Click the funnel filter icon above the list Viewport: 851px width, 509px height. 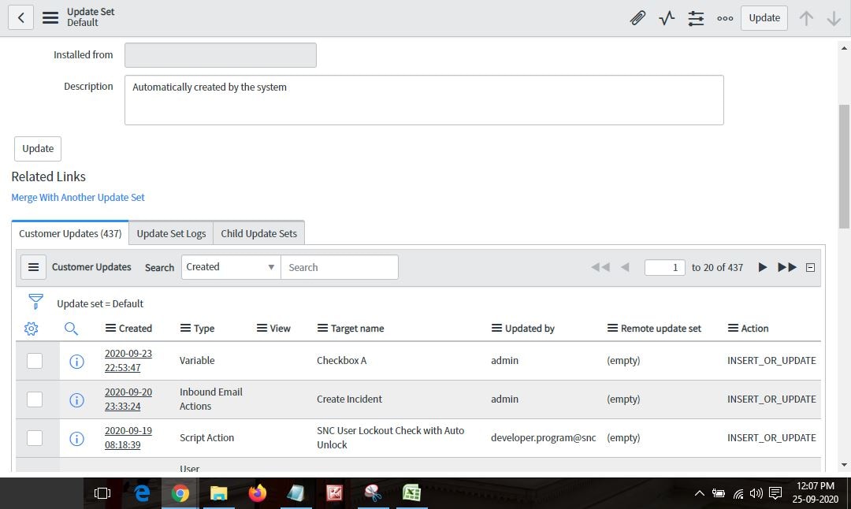[x=35, y=300]
